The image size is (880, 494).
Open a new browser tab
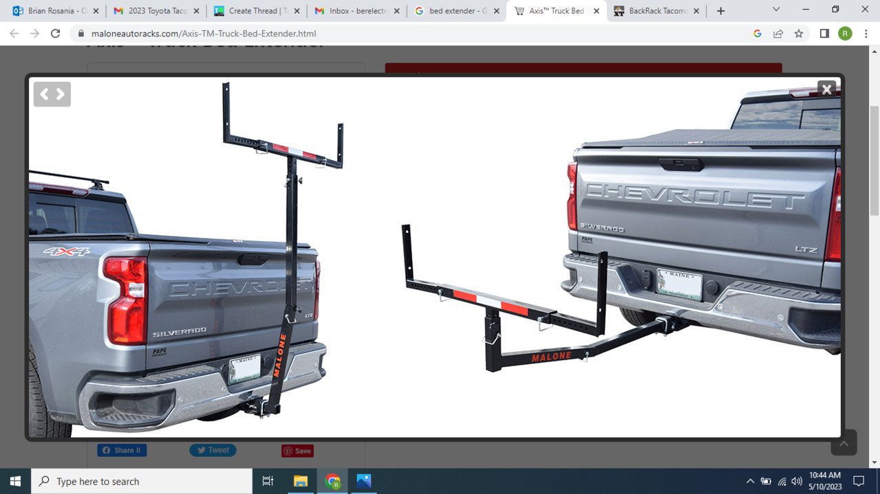(x=720, y=11)
